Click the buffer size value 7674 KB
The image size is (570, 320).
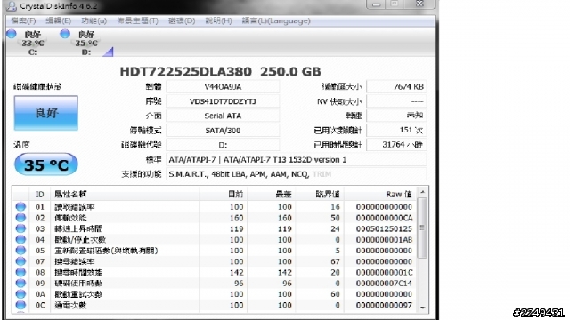[x=396, y=87]
